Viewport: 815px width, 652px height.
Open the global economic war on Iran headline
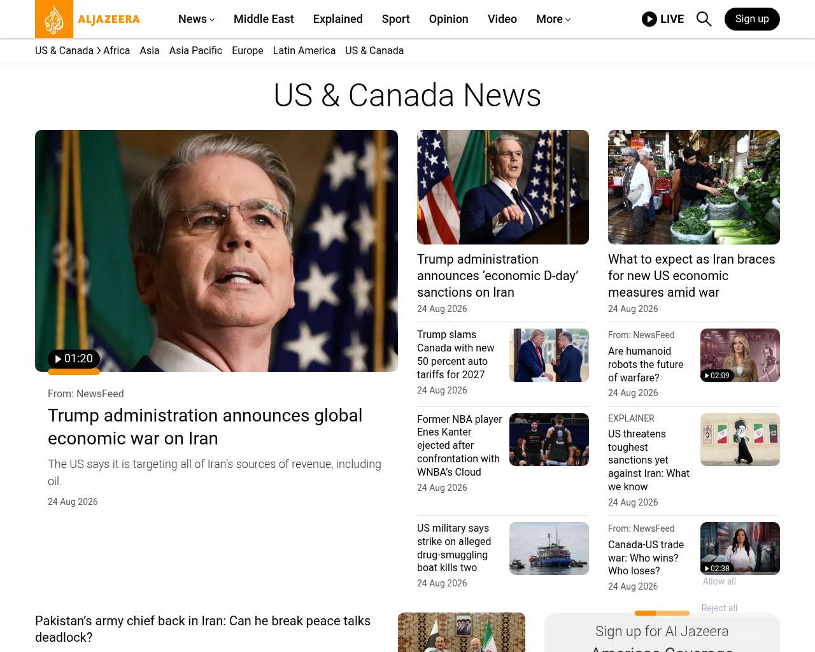pyautogui.click(x=205, y=427)
